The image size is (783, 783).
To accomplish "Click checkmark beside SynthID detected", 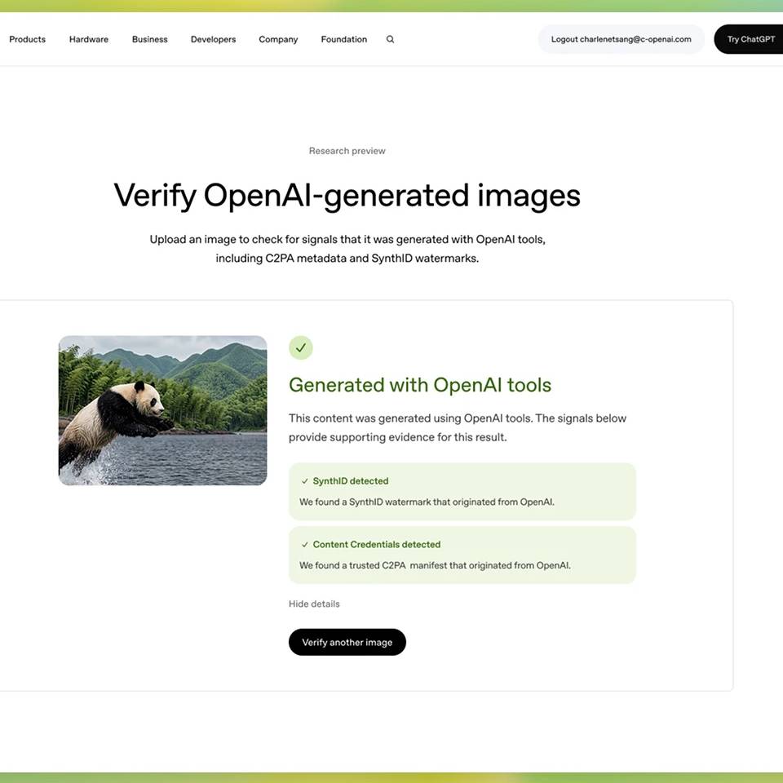I will click(x=304, y=481).
